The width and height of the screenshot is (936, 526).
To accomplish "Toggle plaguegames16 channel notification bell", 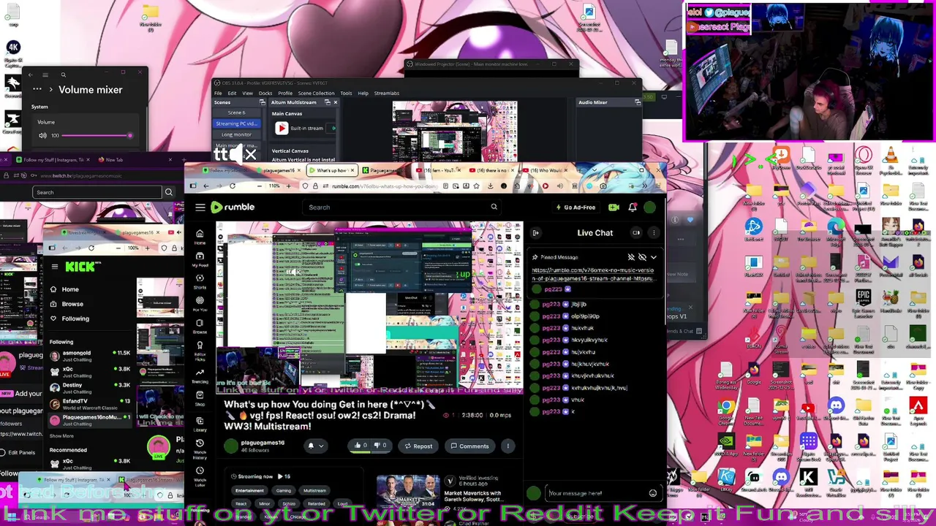I will coord(311,446).
